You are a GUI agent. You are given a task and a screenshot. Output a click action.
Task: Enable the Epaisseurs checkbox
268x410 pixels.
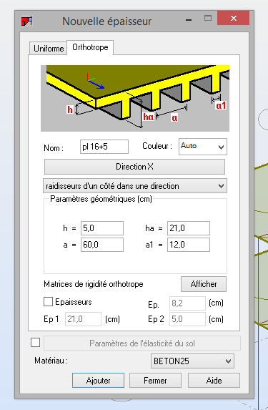pos(48,301)
